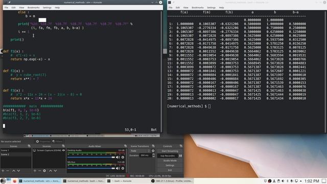The image size is (327, 184).
Task: Move scene down in OBS Scenes panel
Action: click(18, 171)
